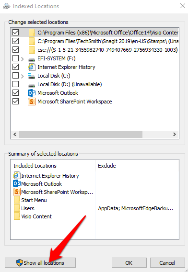Click the Start Menu folder icon
This screenshot has height=272, width=188.
click(17, 200)
